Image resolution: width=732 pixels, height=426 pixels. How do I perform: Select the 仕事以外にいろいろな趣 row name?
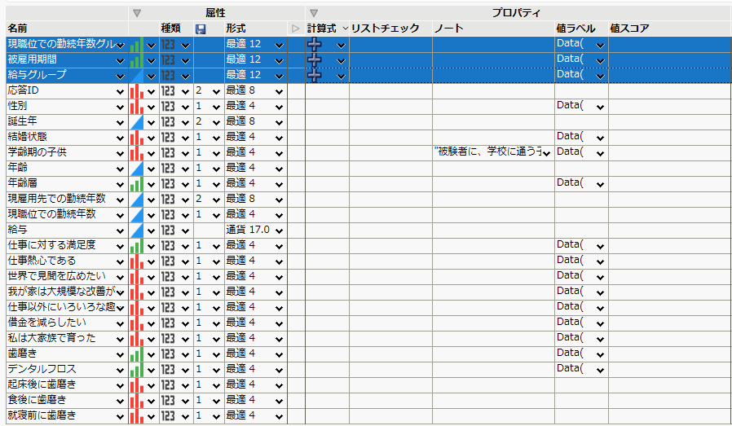61,307
